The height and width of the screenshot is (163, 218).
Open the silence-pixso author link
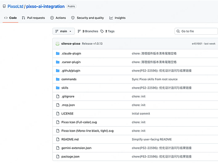pos(71,43)
